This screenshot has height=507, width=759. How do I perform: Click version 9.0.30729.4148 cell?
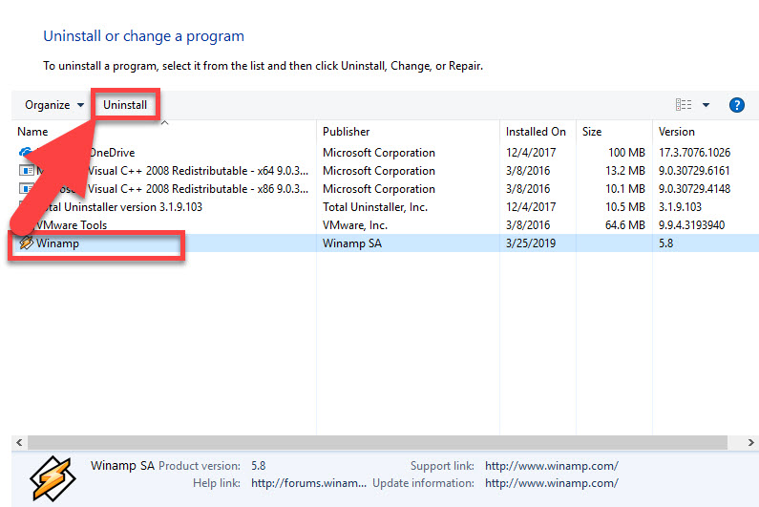pyautogui.click(x=694, y=189)
